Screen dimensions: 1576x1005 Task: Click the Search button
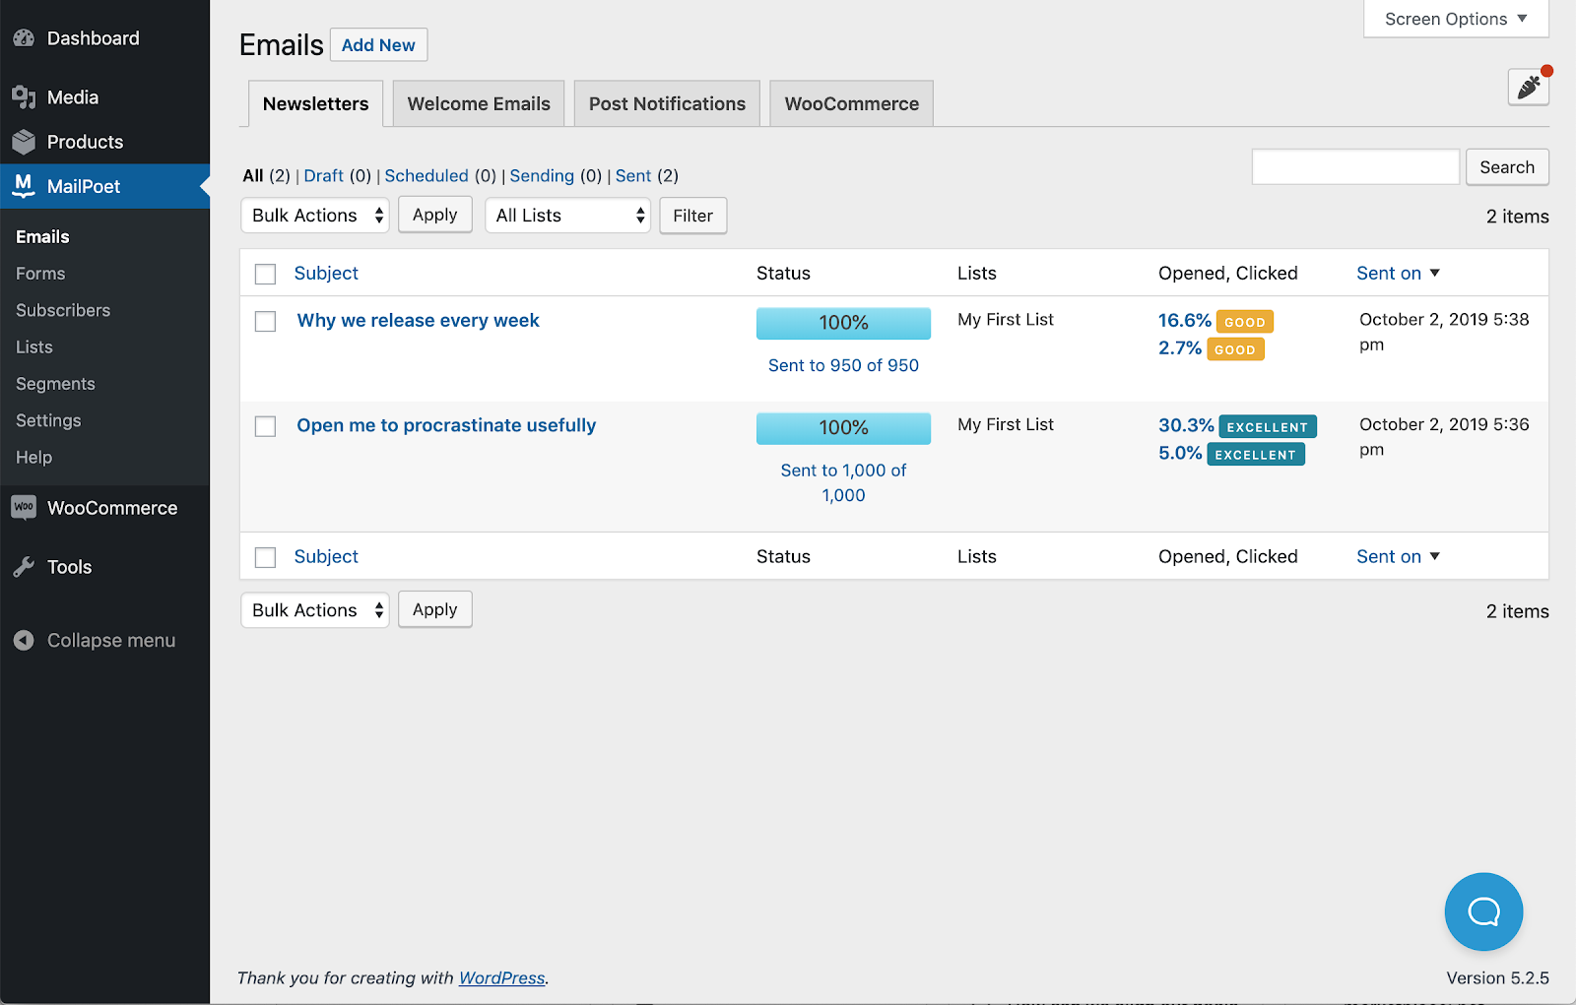pos(1507,167)
